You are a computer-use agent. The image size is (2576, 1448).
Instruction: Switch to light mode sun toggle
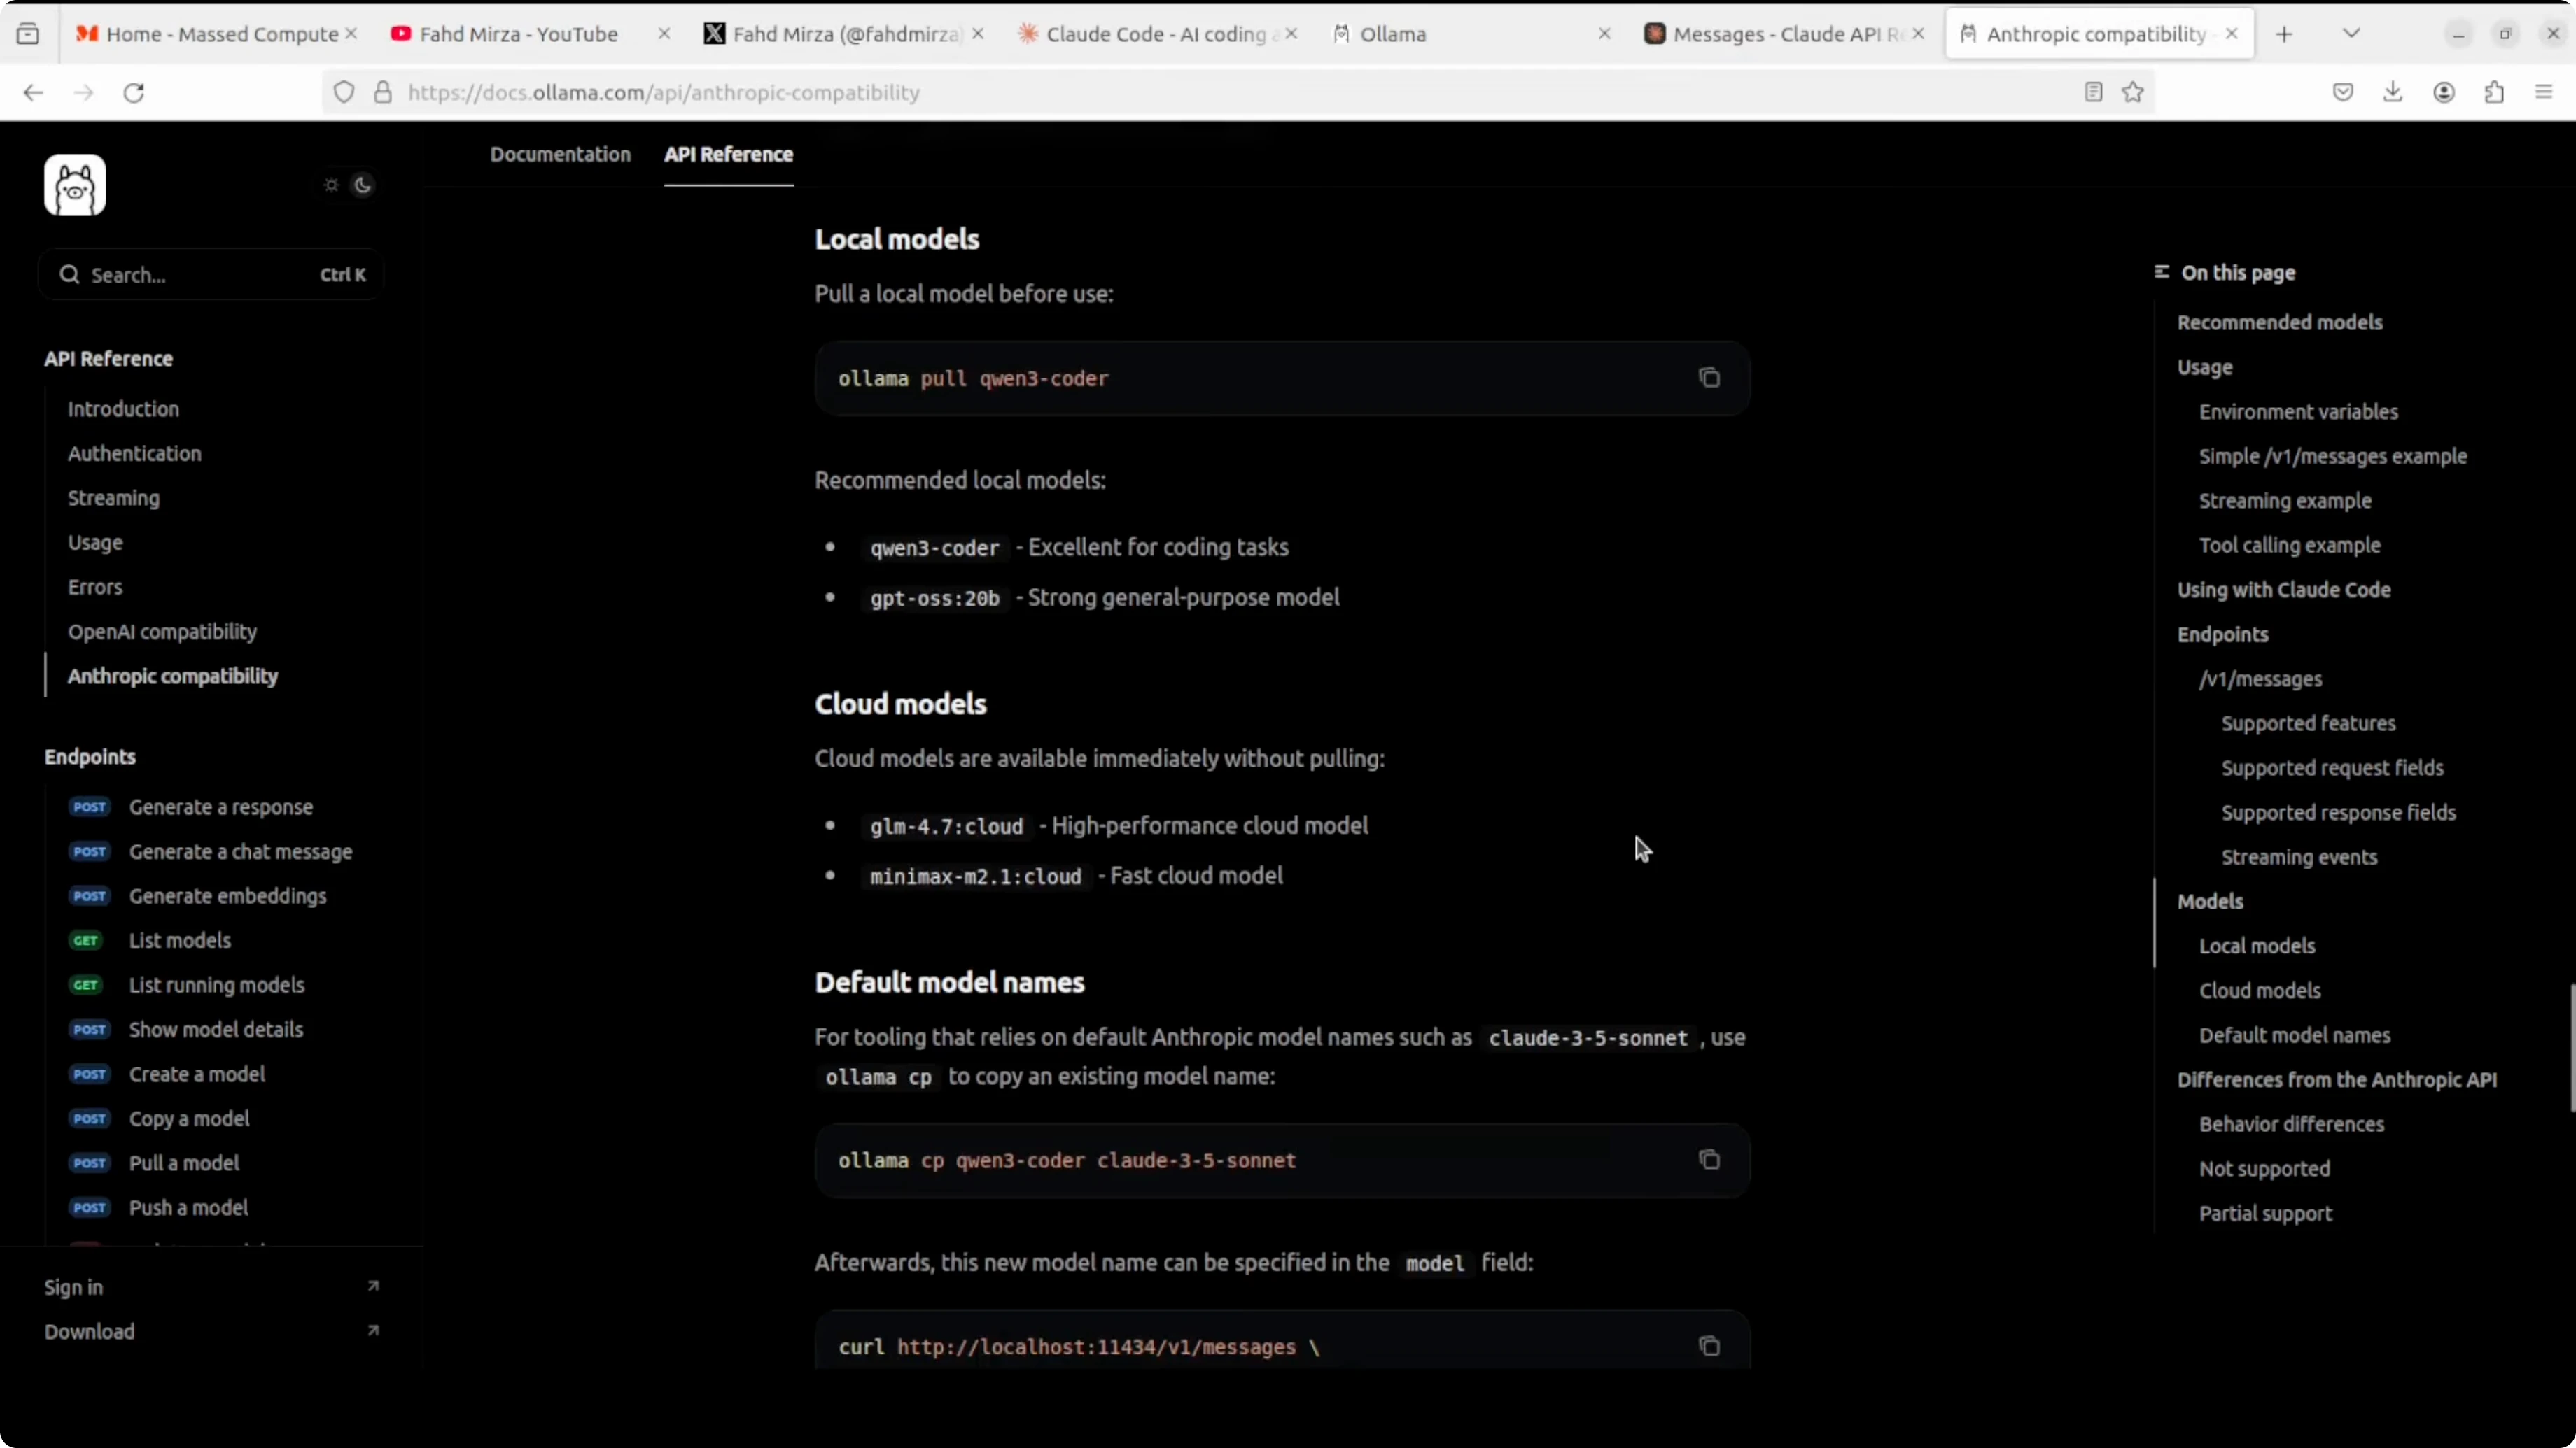[x=331, y=185]
